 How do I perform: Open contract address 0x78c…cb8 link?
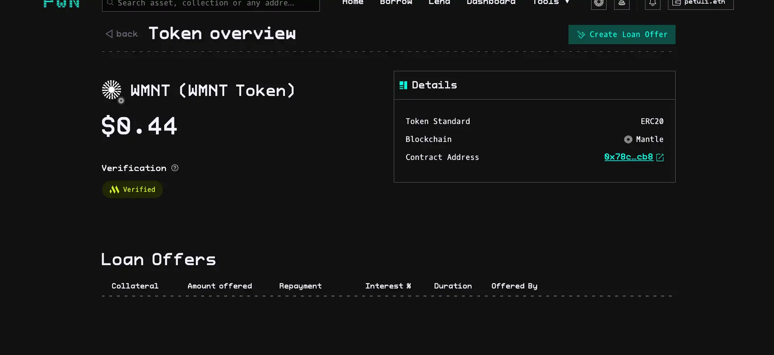[628, 157]
